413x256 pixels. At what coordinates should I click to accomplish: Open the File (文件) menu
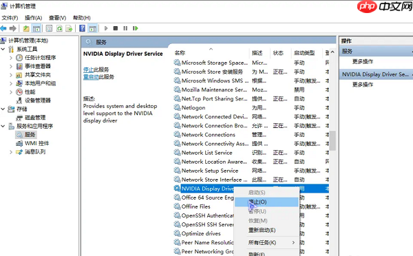click(10, 18)
